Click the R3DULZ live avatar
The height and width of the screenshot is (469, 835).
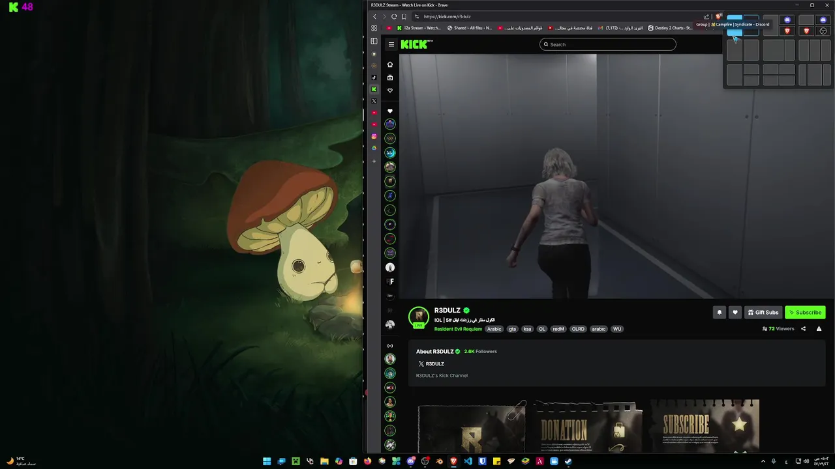(419, 317)
